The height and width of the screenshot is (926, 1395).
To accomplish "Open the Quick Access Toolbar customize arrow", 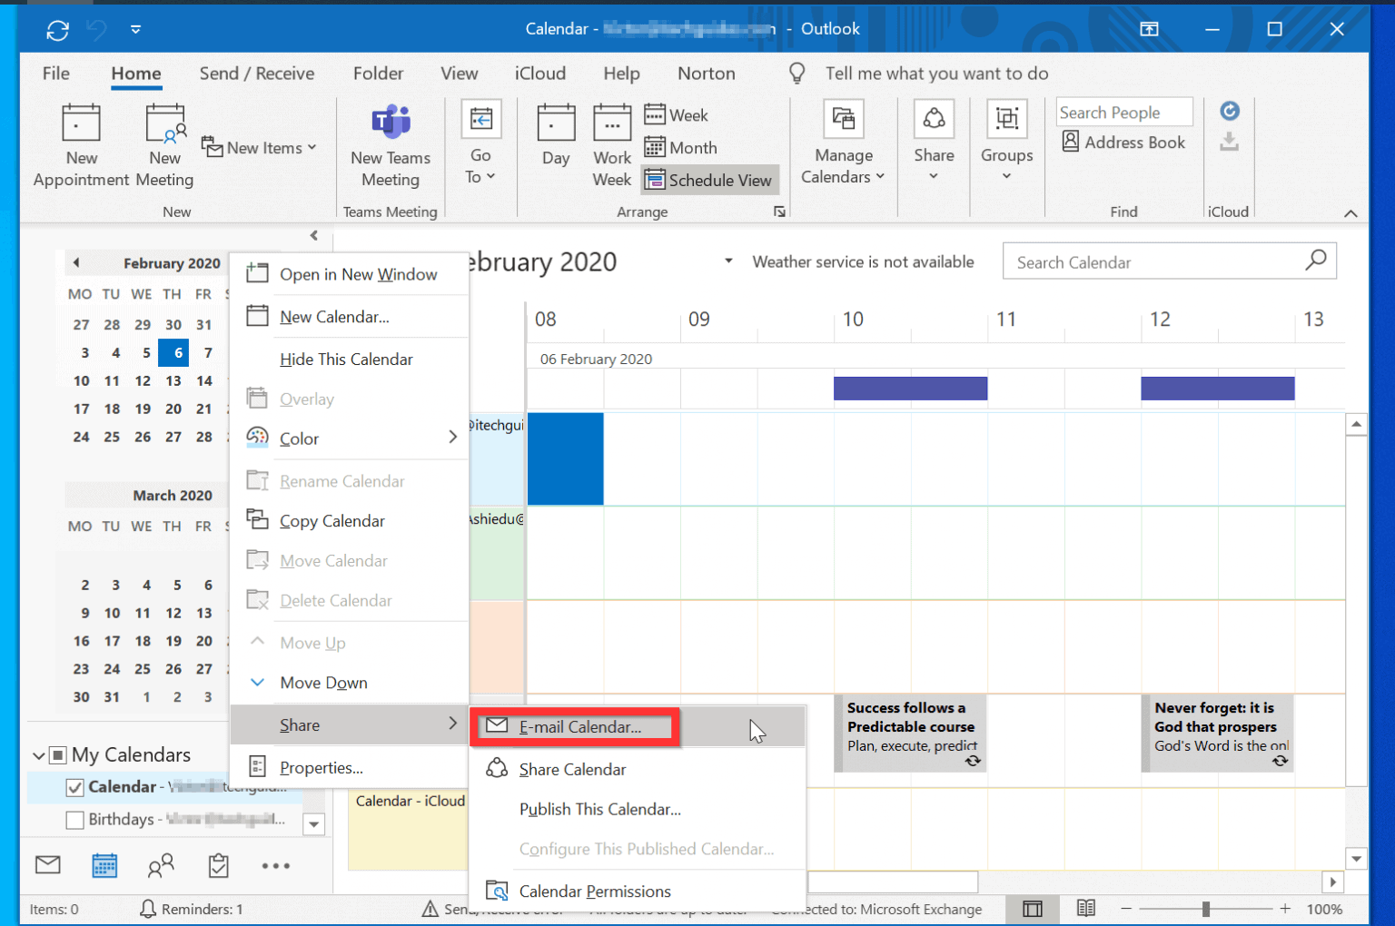I will tap(135, 29).
